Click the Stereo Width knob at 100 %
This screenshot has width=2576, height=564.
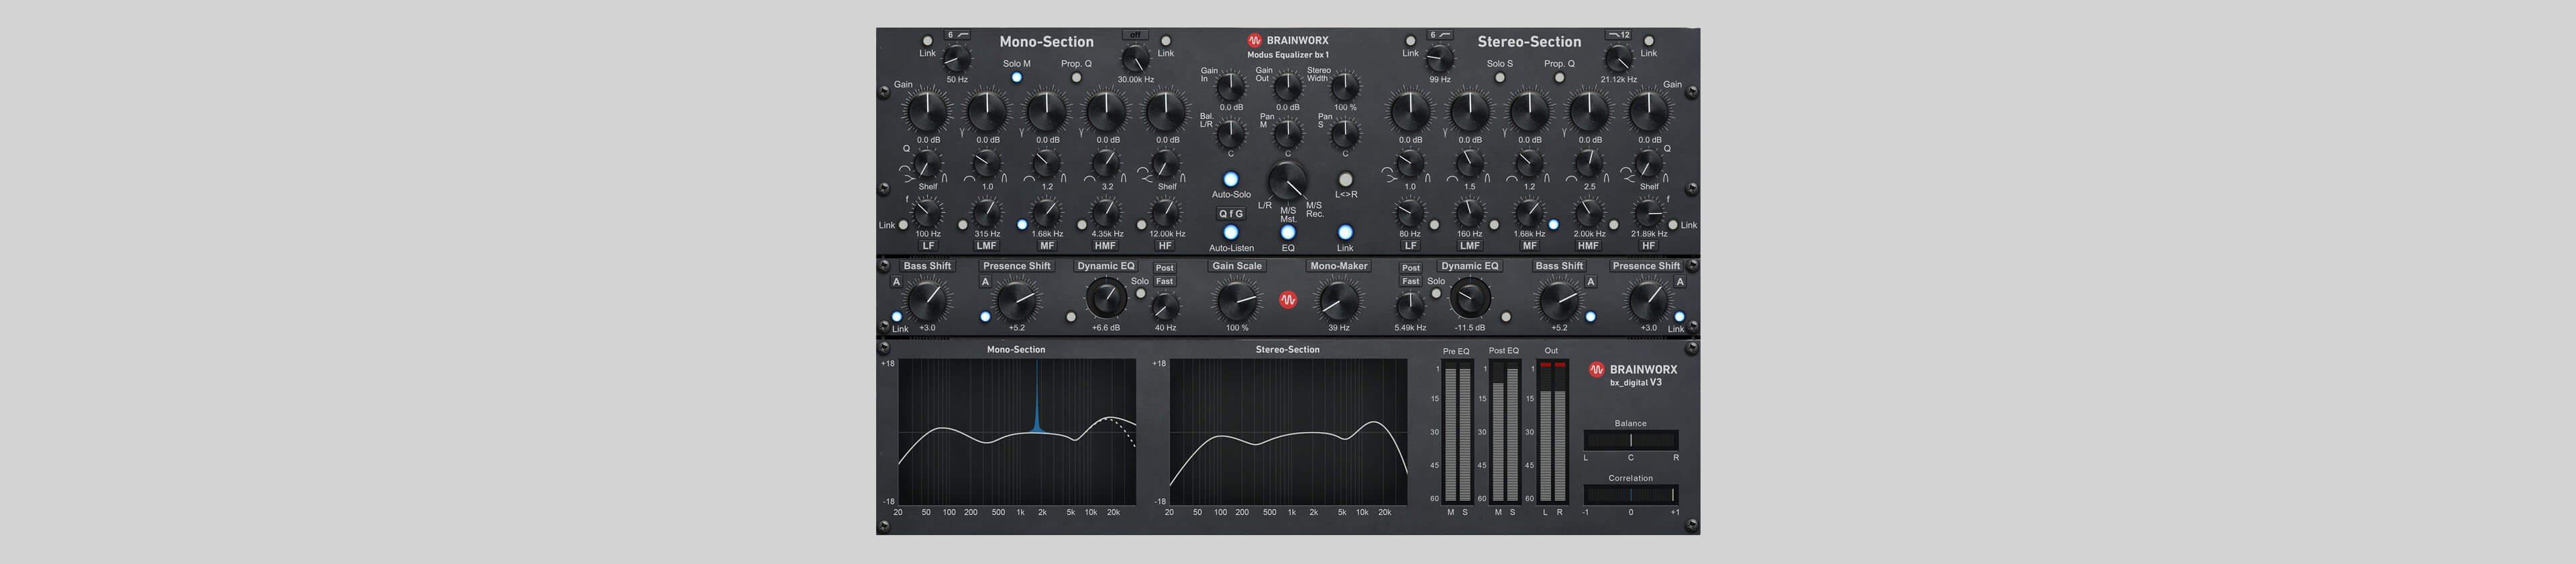click(1345, 87)
